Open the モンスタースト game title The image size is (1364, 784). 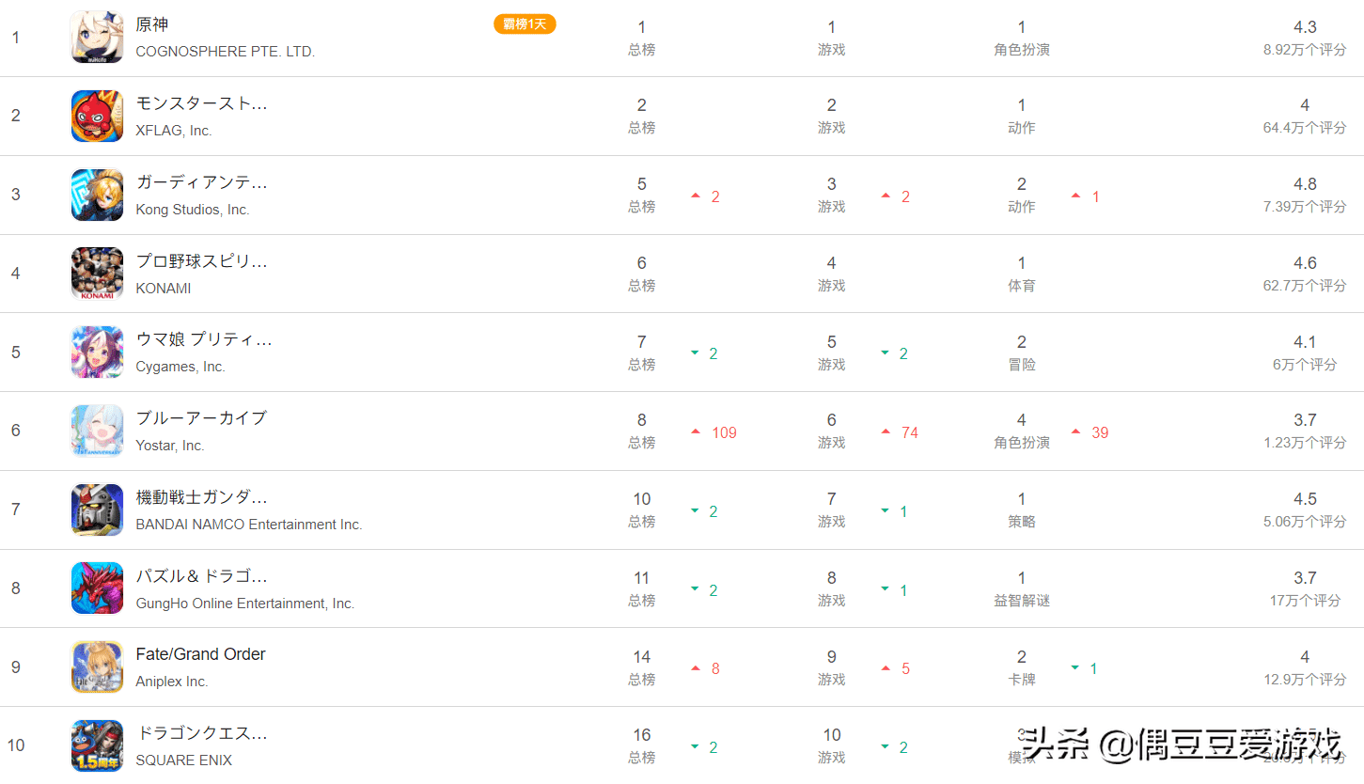tap(202, 103)
